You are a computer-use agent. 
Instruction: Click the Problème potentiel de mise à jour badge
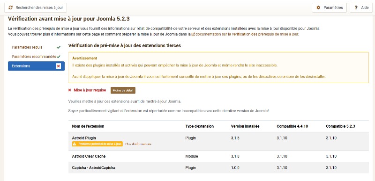97,144
